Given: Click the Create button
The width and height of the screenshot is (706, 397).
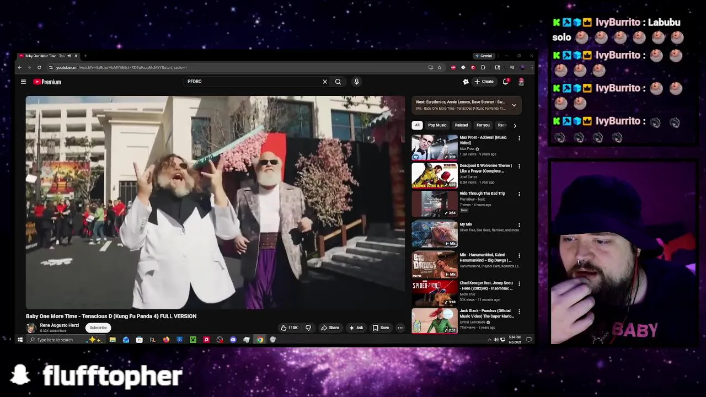Looking at the screenshot, I should [x=484, y=82].
